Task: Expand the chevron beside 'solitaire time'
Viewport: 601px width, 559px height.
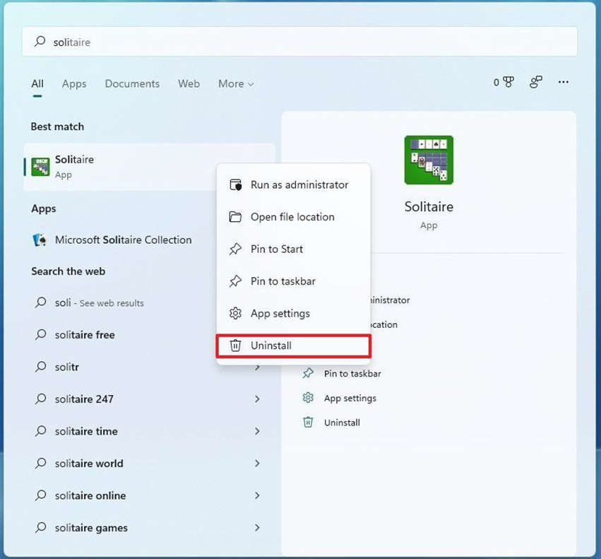Action: [x=257, y=431]
